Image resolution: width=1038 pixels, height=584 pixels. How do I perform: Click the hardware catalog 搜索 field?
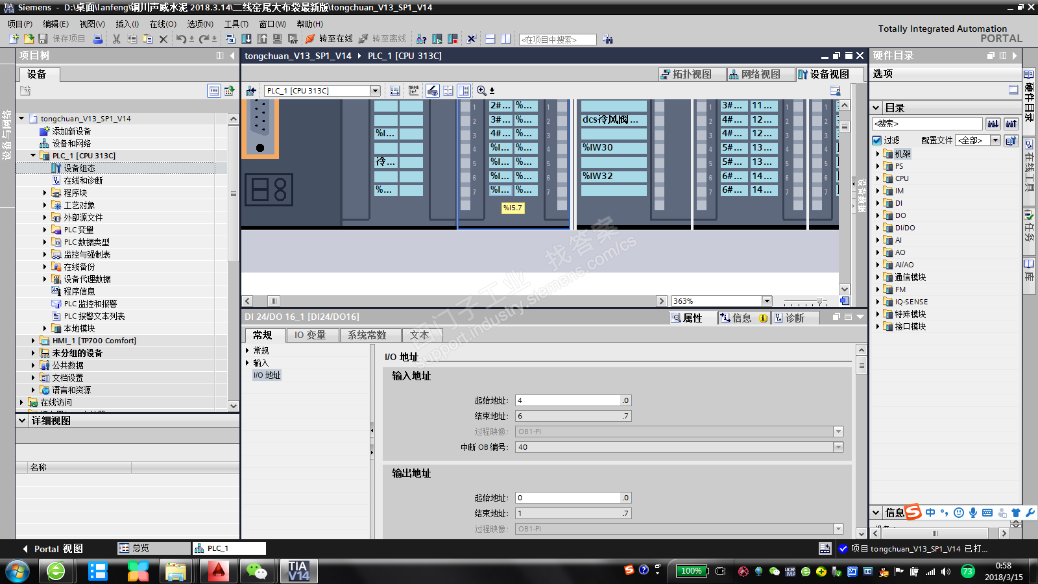(x=928, y=123)
